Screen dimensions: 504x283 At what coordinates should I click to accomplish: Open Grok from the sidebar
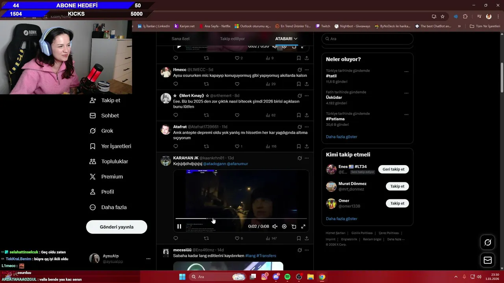[x=101, y=131]
